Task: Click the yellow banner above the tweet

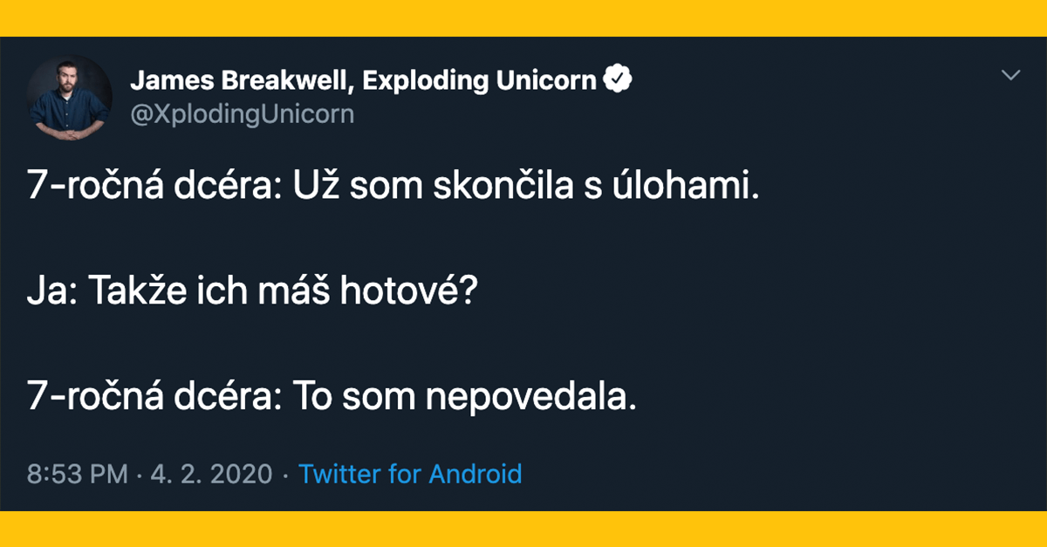Action: coord(523,17)
